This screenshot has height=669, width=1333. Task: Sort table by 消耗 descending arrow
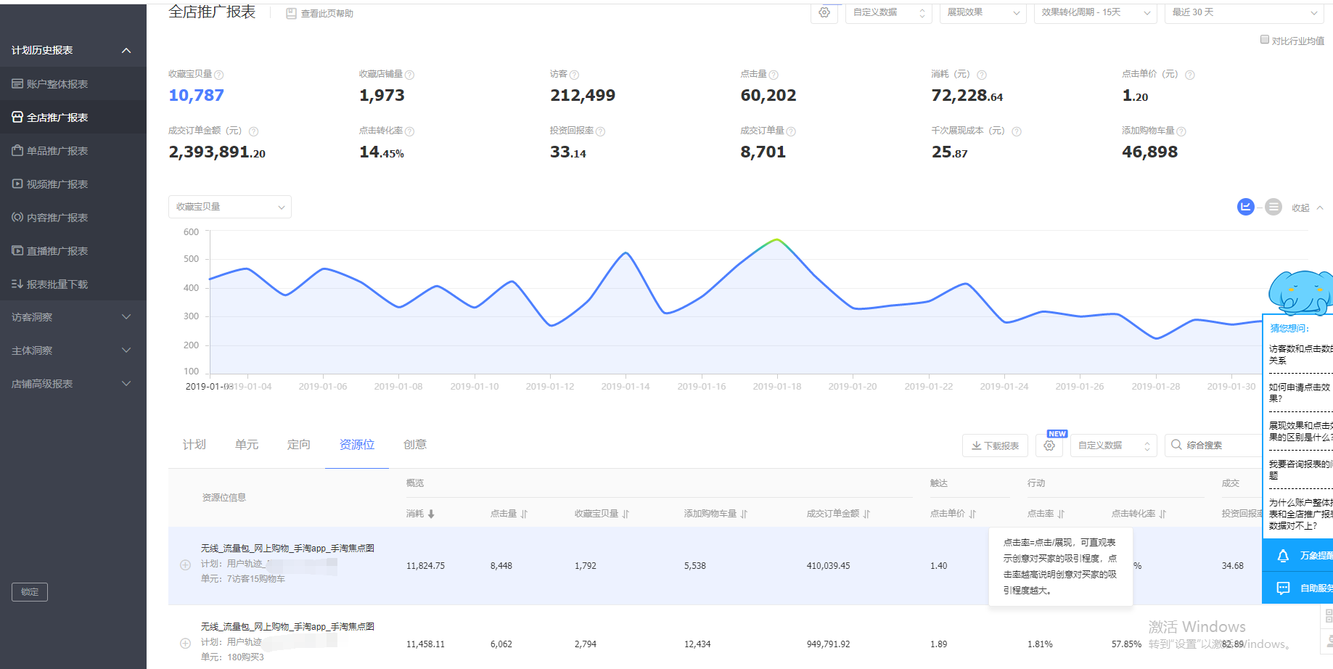click(431, 514)
